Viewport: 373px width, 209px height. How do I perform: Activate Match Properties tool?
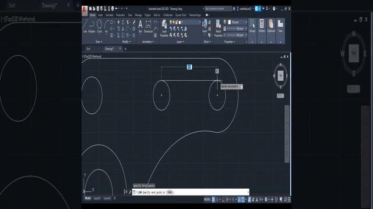tap(218, 28)
